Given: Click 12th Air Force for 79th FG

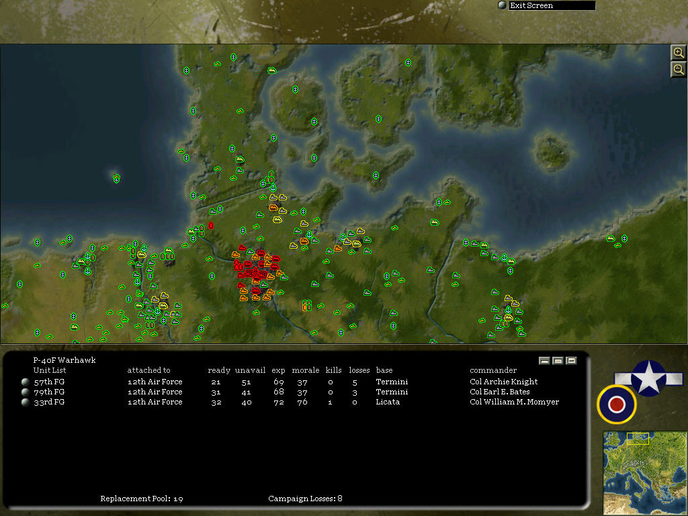Looking at the screenshot, I should [x=155, y=392].
